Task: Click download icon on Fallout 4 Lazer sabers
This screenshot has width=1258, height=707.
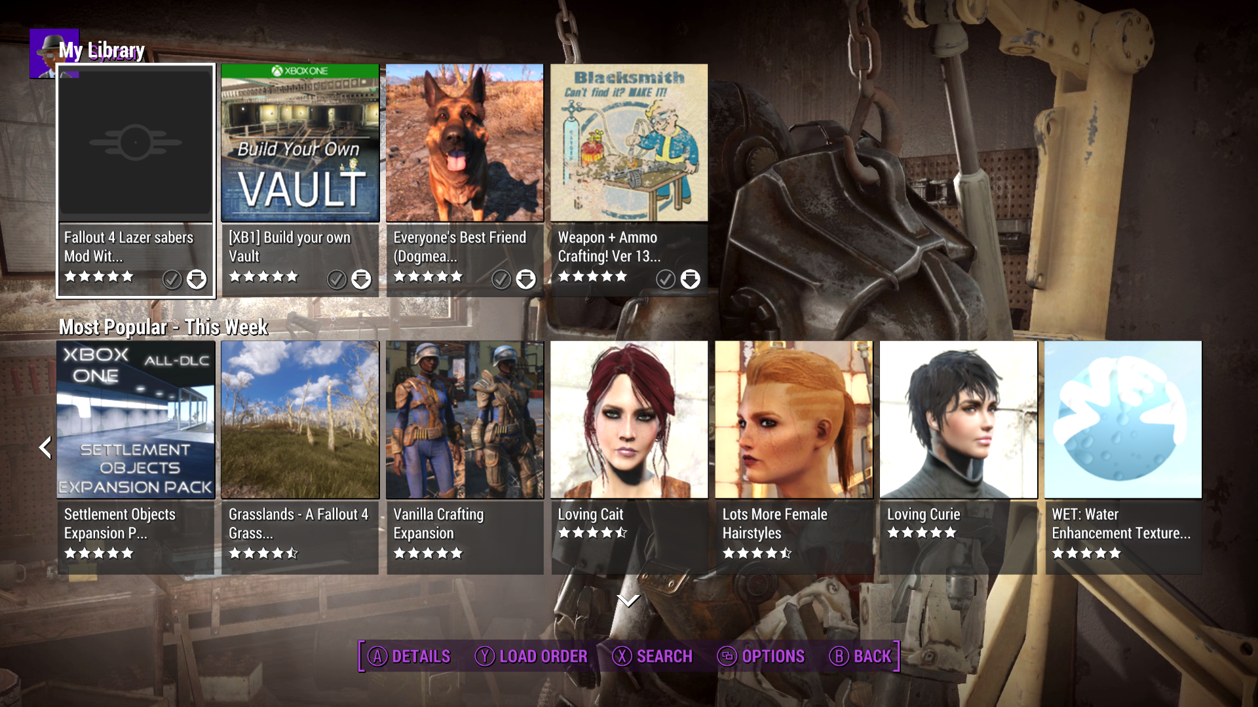Action: (x=197, y=280)
